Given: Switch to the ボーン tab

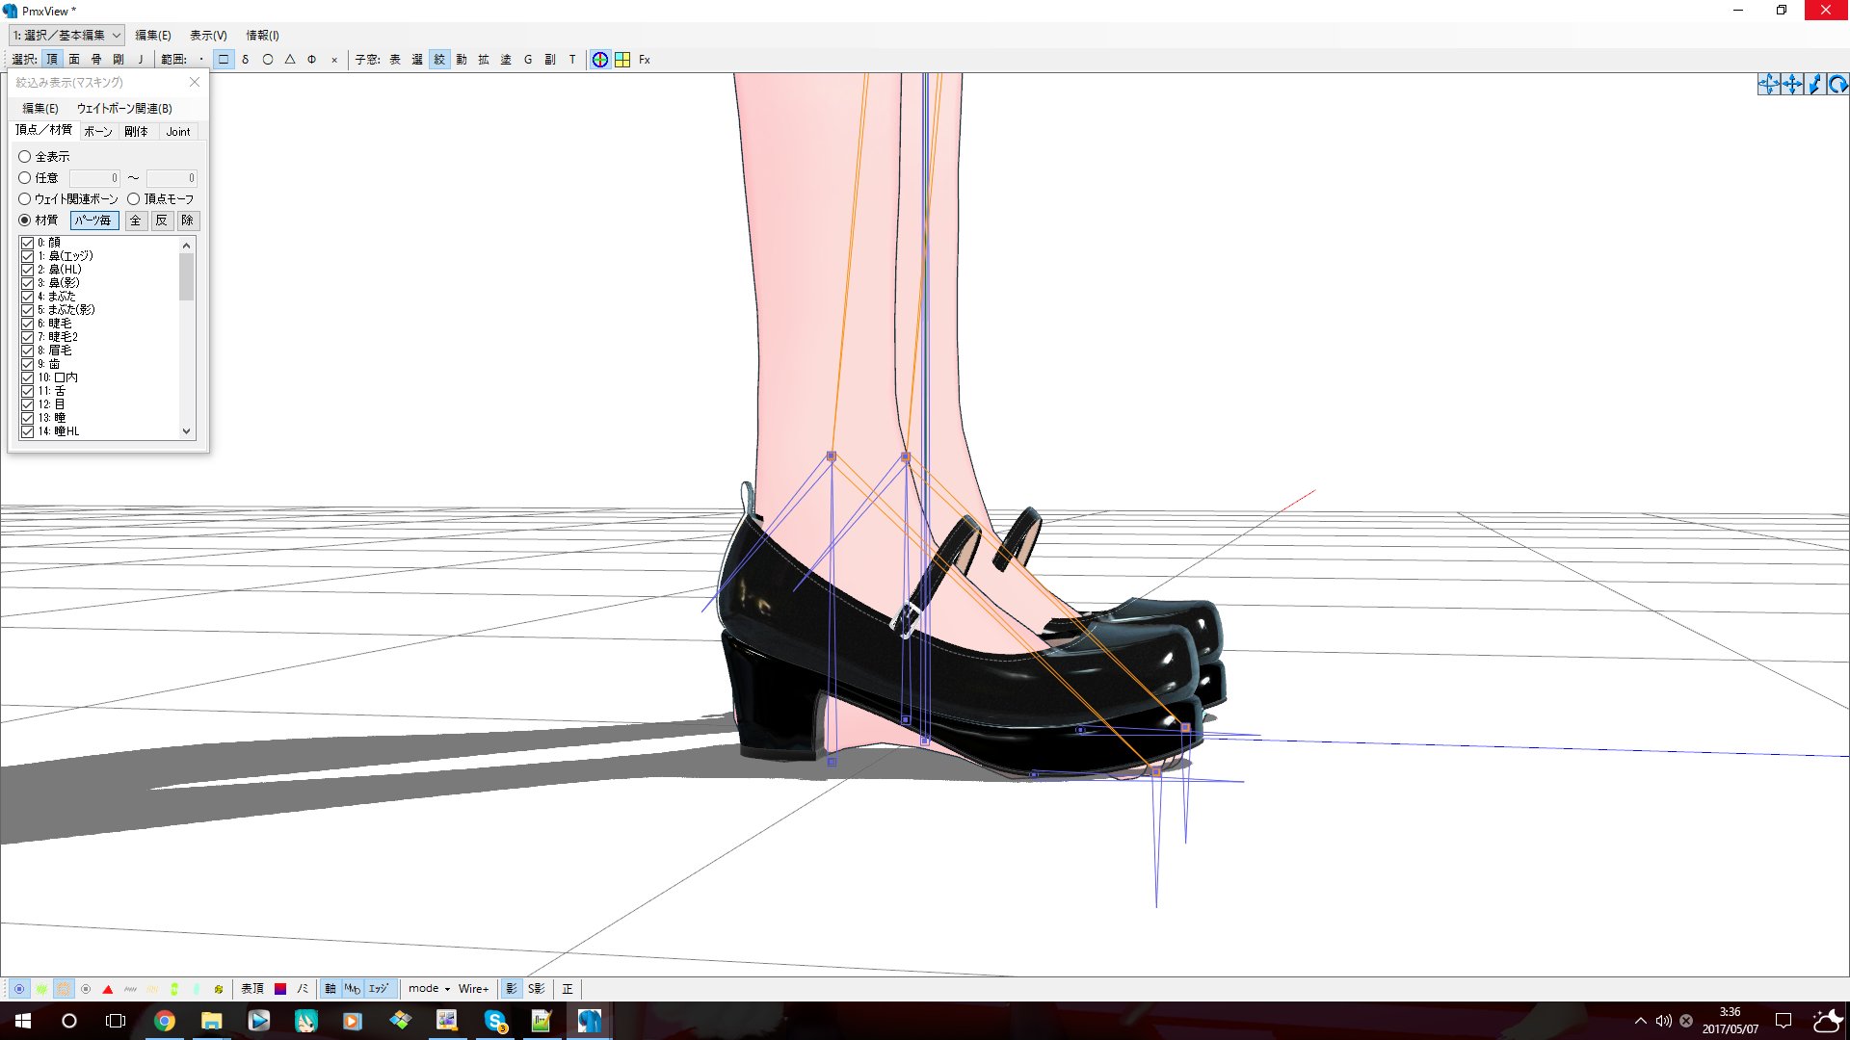Looking at the screenshot, I should [98, 132].
